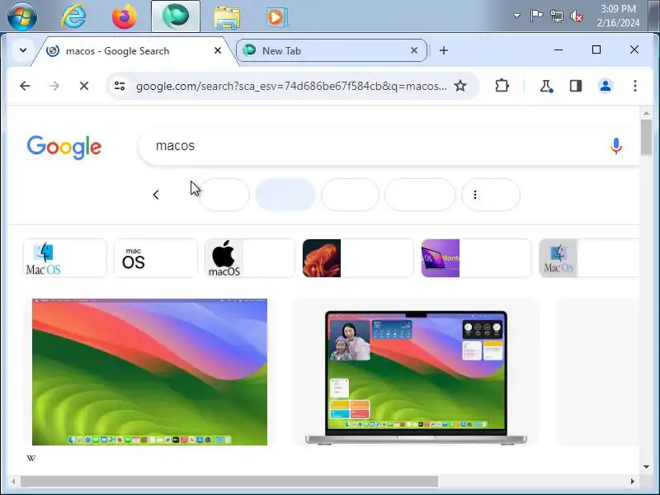Click the macos search input field

(x=379, y=146)
